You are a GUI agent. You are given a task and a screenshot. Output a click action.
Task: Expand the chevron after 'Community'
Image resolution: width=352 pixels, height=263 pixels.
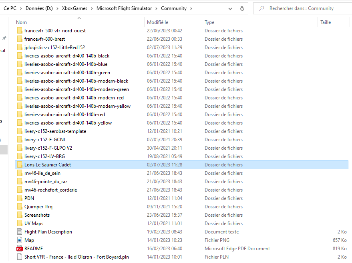click(191, 9)
